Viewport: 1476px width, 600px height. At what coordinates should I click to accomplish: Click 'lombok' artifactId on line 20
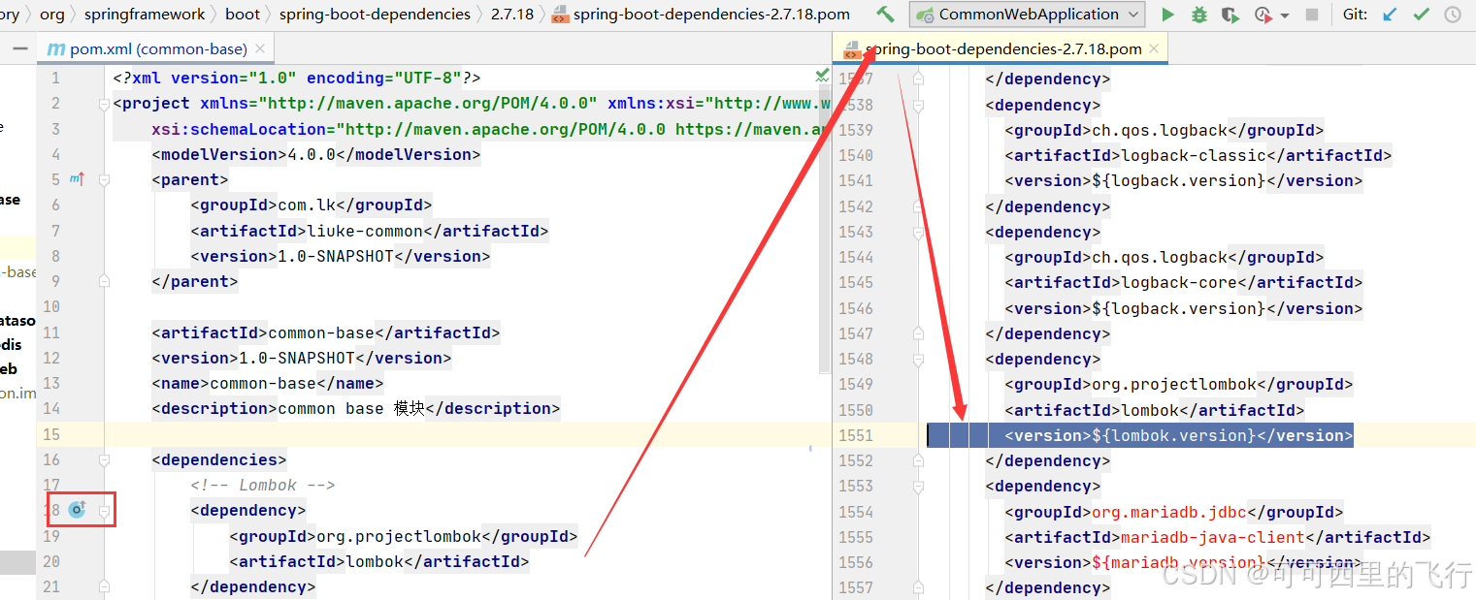pyautogui.click(x=375, y=561)
